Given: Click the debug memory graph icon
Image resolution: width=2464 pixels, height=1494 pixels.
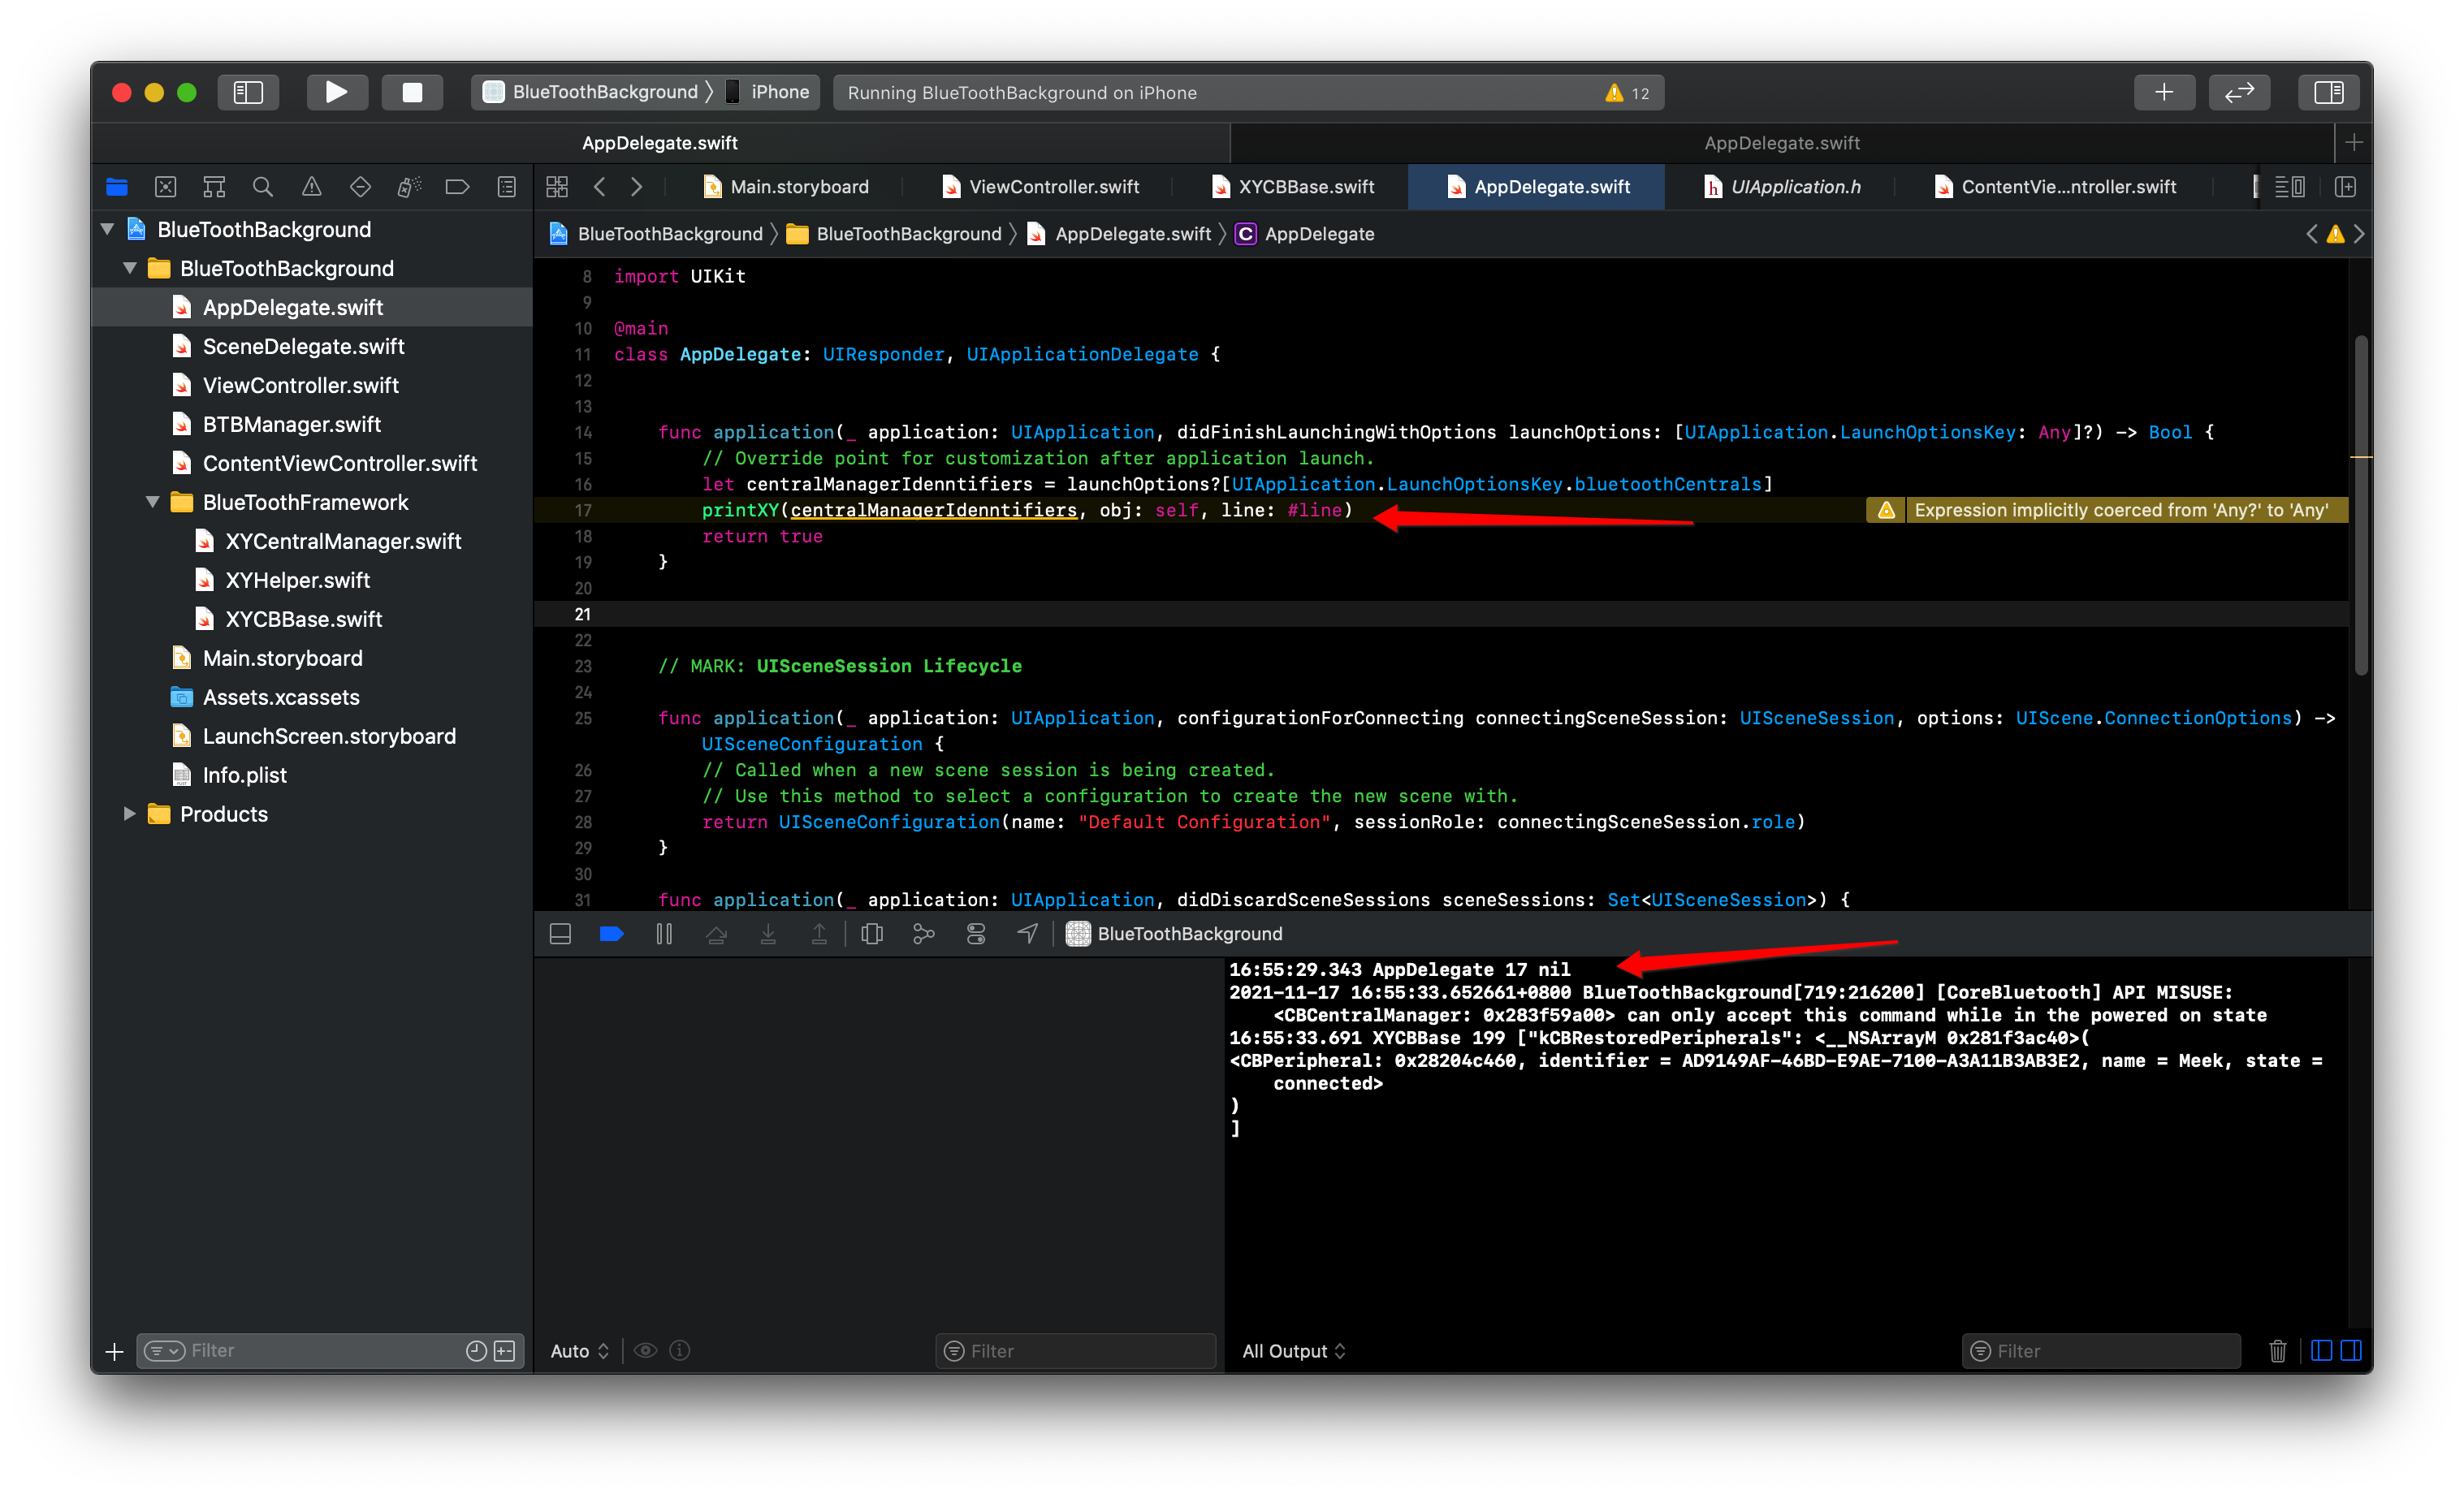Looking at the screenshot, I should point(923,933).
